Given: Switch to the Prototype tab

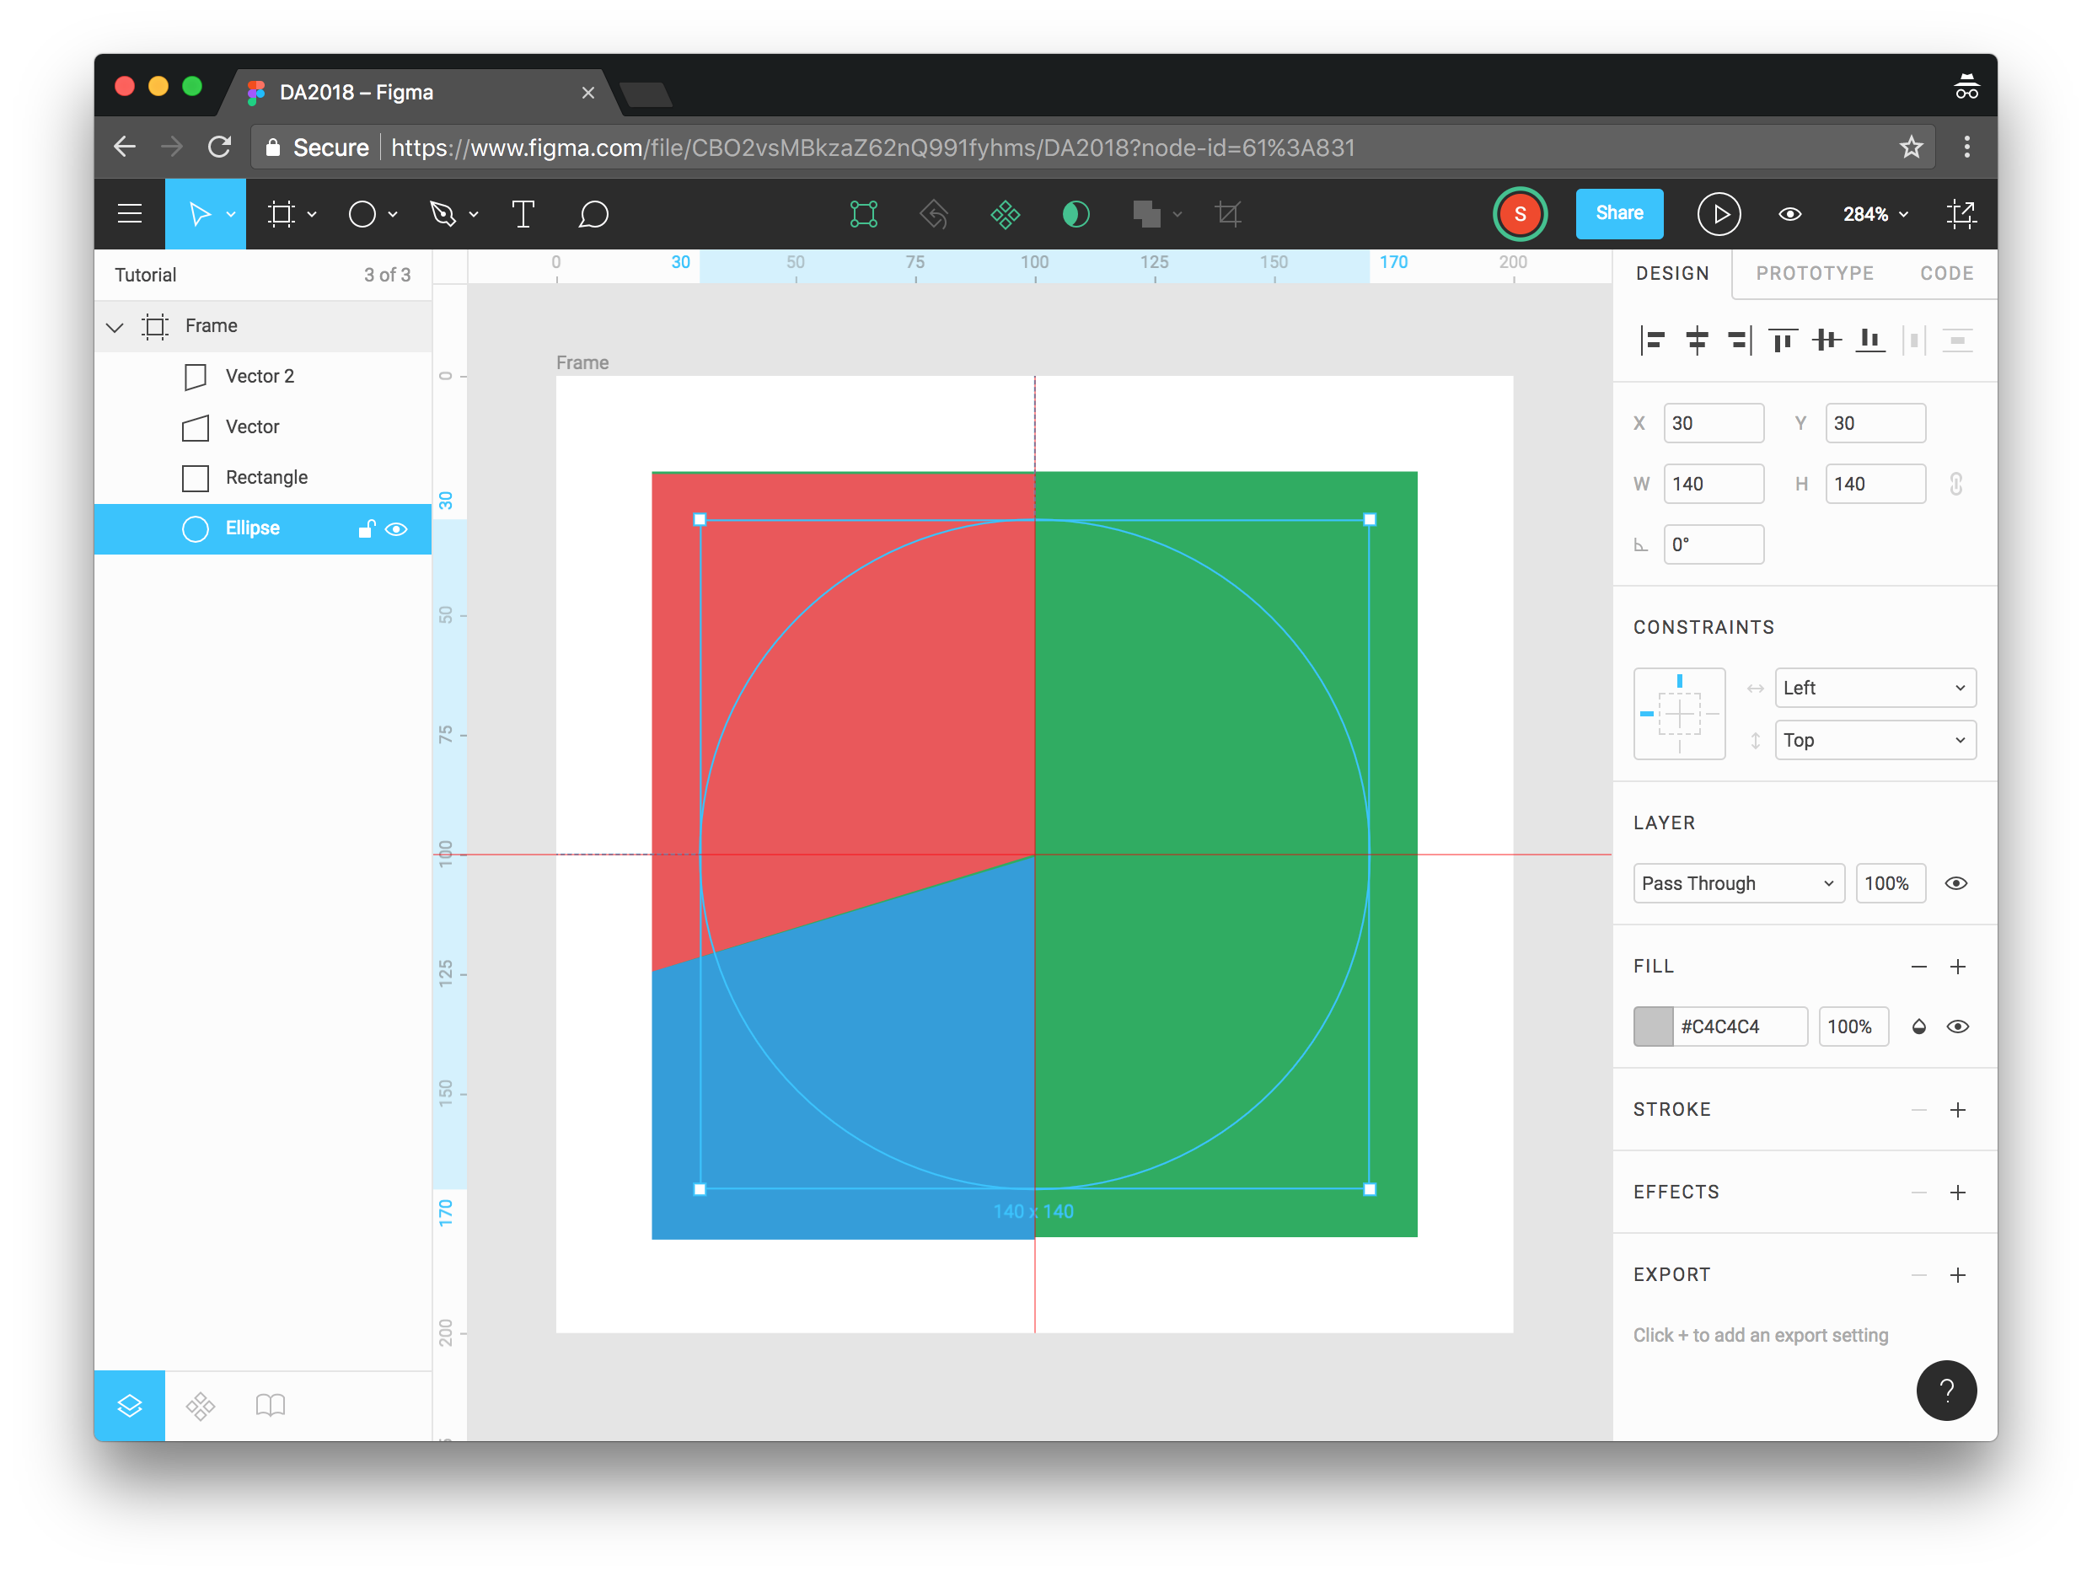Looking at the screenshot, I should coord(1814,274).
